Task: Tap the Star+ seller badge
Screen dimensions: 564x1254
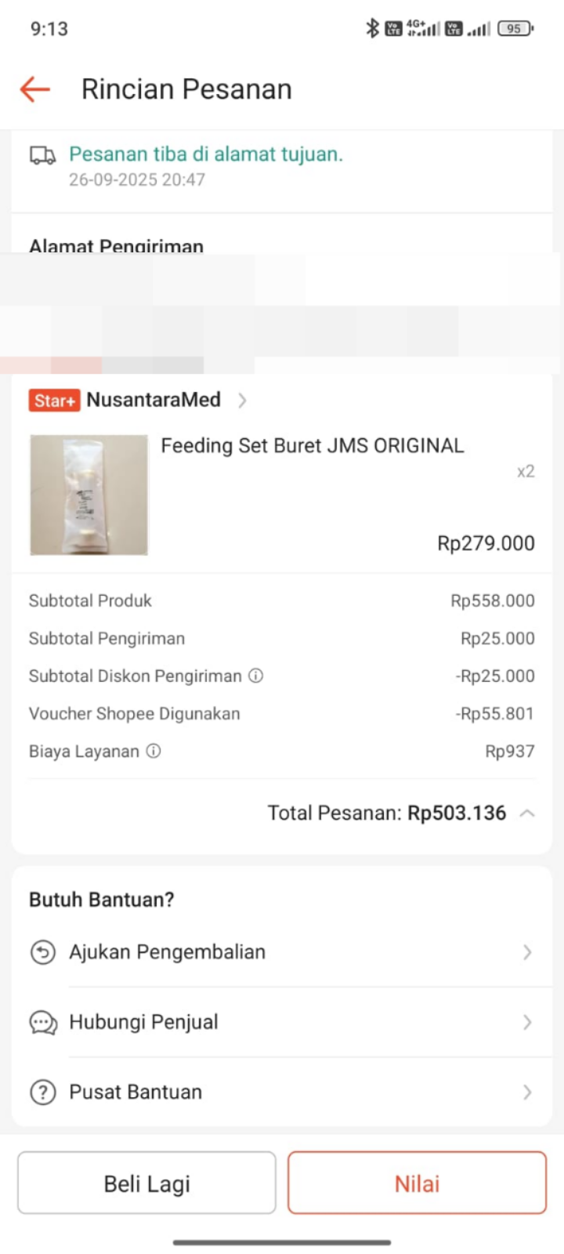Action: (x=54, y=400)
